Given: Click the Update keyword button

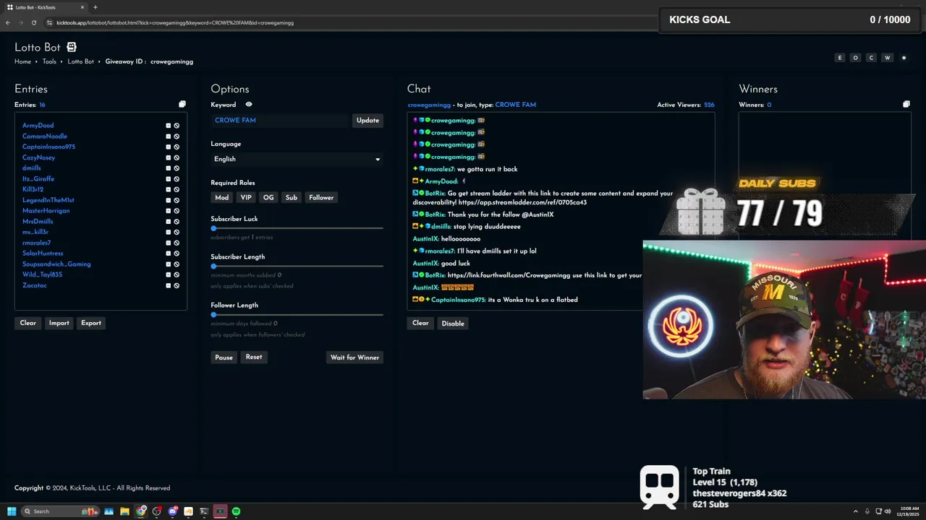Looking at the screenshot, I should click(368, 121).
